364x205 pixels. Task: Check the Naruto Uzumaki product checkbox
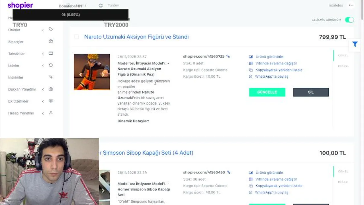point(76,37)
